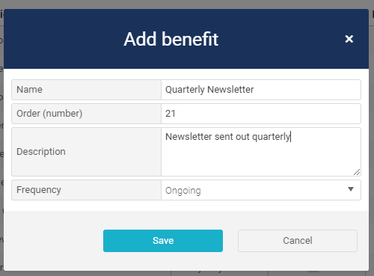The image size is (374, 276).
Task: Grab the Description textarea resize handle
Action: tap(357, 172)
